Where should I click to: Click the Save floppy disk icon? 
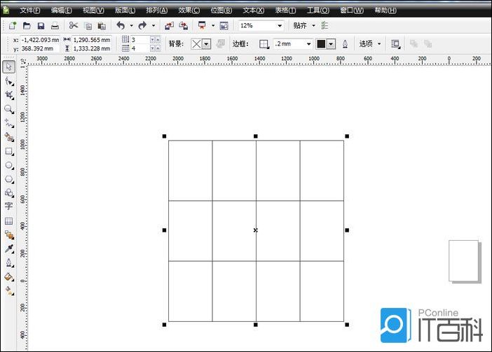click(41, 25)
